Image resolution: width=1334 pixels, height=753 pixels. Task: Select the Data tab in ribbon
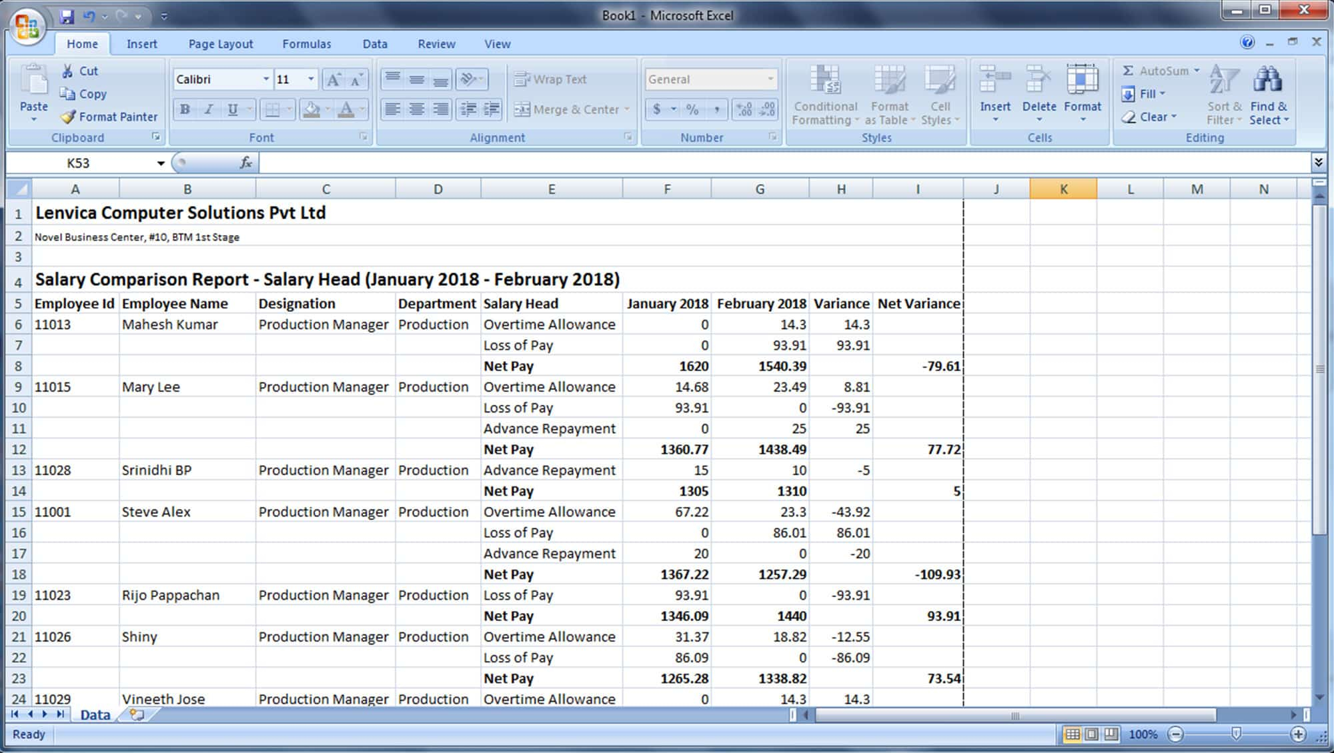[374, 43]
